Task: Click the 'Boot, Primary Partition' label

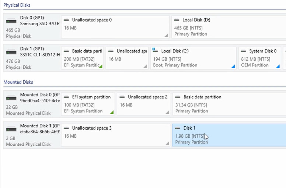Action: coord(175,65)
